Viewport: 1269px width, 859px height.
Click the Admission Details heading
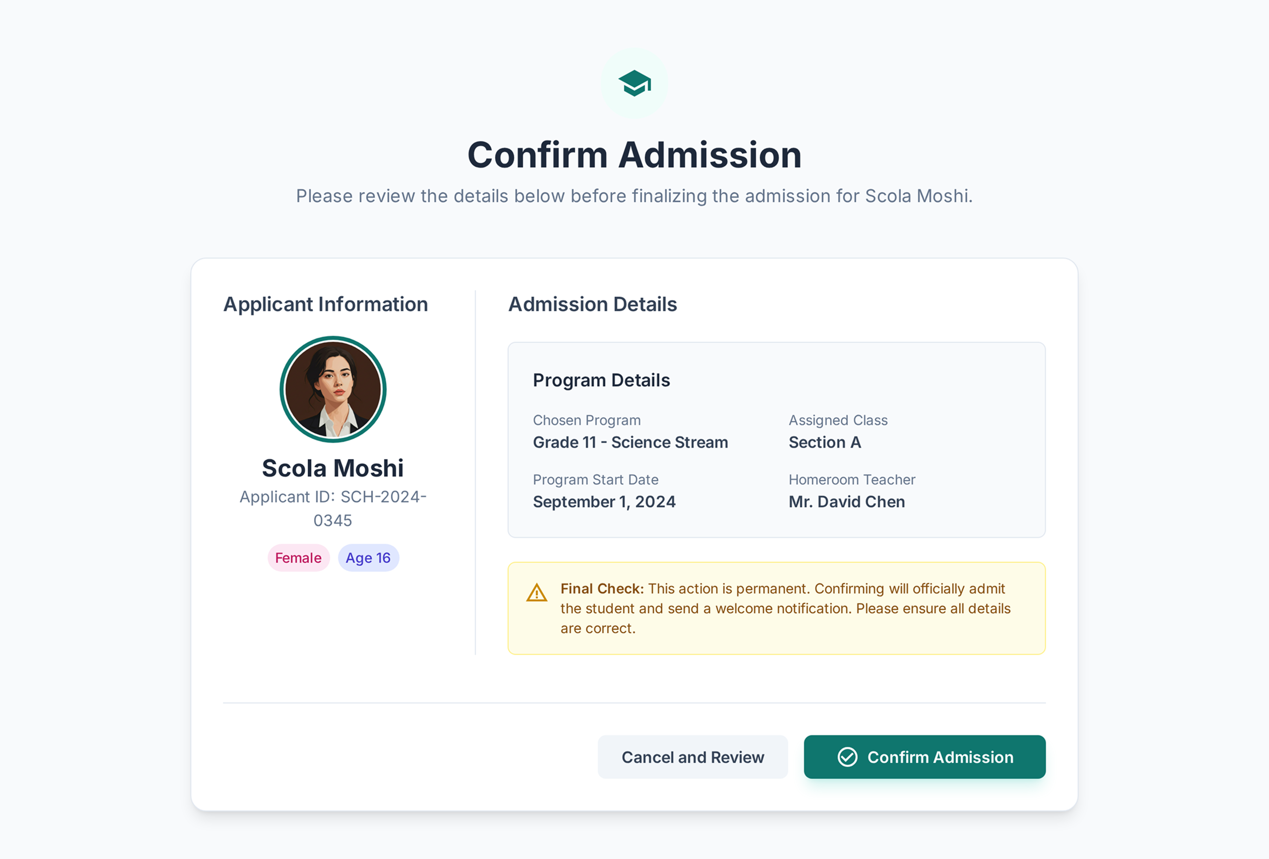point(592,305)
